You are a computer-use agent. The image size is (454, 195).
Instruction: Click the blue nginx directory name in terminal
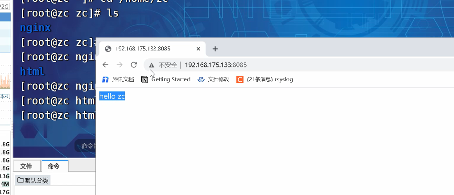click(x=36, y=28)
